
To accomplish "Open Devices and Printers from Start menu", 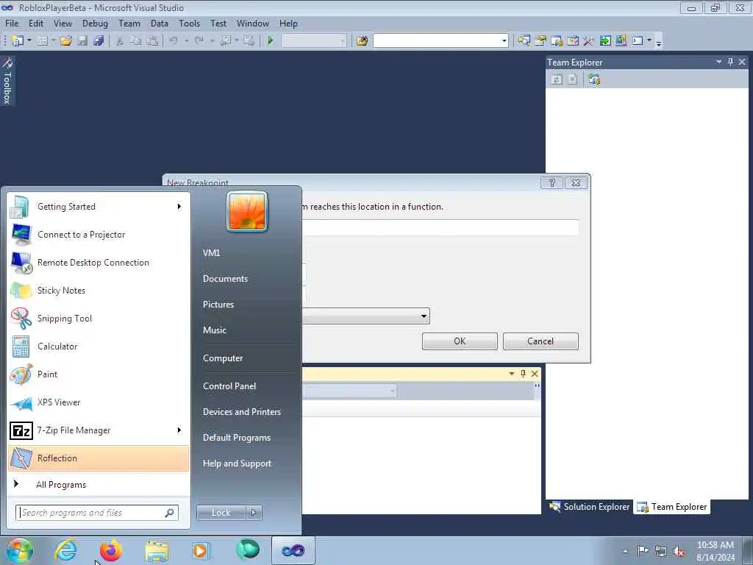I will point(241,412).
